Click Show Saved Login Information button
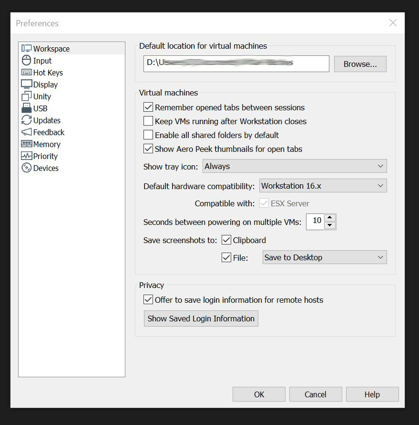 (x=201, y=319)
